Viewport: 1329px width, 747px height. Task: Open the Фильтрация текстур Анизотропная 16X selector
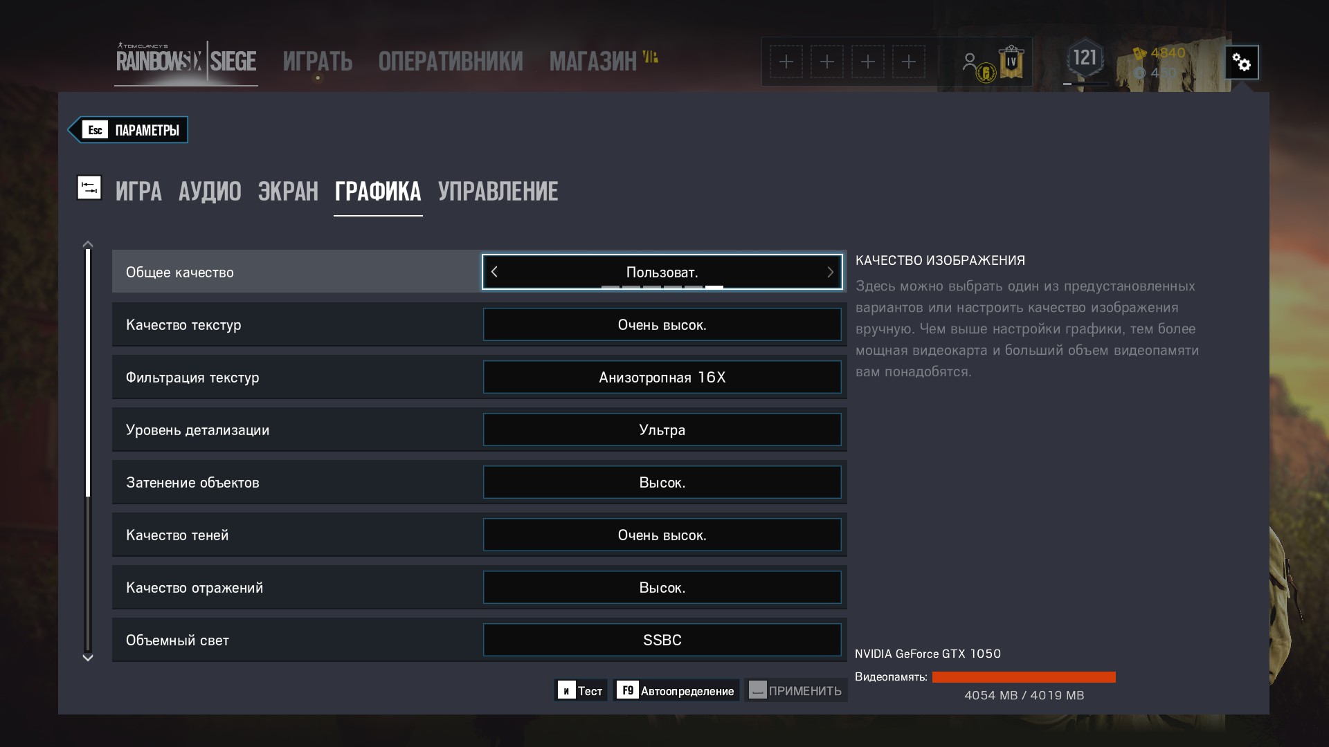(662, 377)
